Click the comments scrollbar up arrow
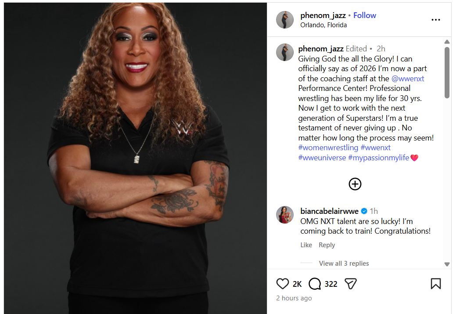Screen dimensions: 460x314 (x=447, y=42)
